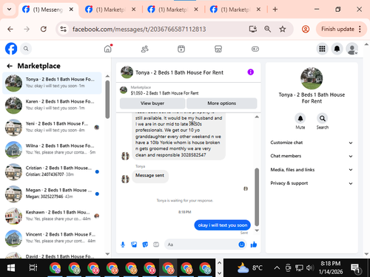Screen dimensions: 370x277
Task: Click the "okay i will text you soon" sent message
Action: (x=223, y=225)
